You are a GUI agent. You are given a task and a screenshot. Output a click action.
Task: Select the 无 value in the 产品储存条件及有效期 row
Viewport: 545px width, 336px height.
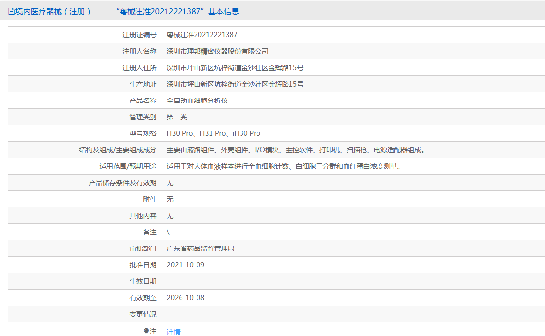pyautogui.click(x=170, y=183)
